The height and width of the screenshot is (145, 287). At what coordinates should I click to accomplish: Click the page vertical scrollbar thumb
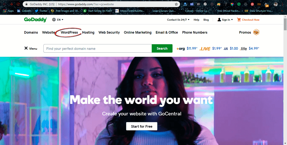285,24
